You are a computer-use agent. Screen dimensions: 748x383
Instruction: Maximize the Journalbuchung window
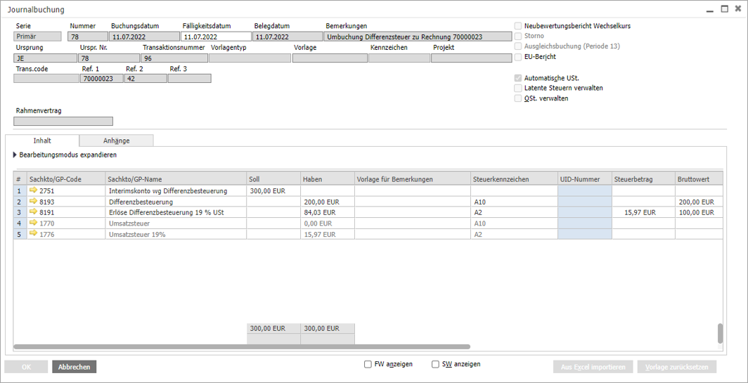click(x=724, y=9)
